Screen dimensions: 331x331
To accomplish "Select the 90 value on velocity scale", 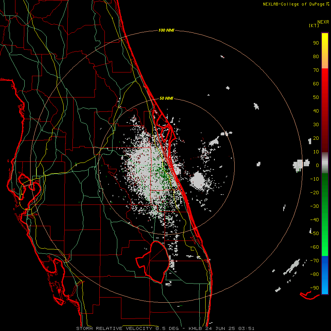I will coord(316,43).
